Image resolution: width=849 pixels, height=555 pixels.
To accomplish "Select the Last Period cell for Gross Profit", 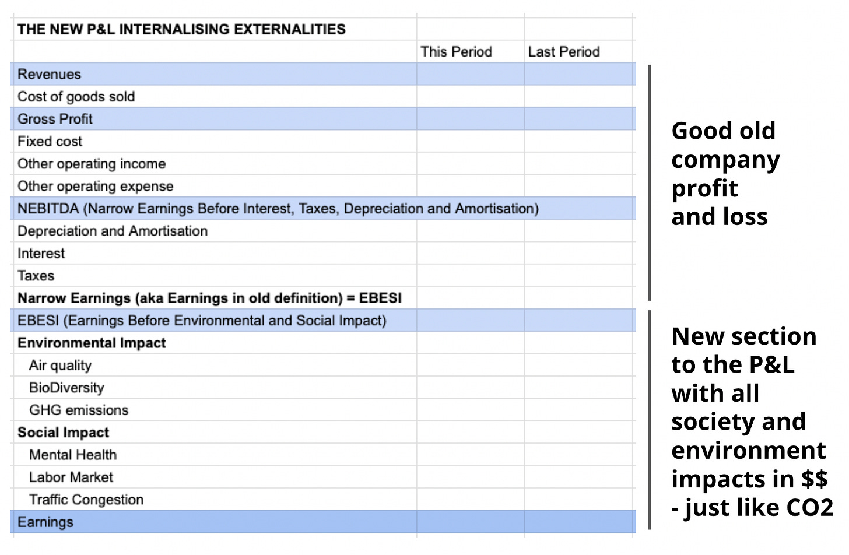I will [x=578, y=119].
